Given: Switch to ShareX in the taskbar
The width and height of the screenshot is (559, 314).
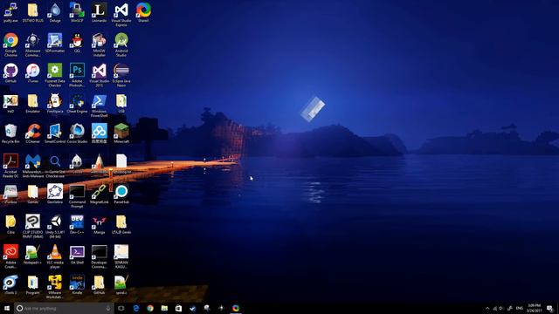Looking at the screenshot, I should point(236,308).
